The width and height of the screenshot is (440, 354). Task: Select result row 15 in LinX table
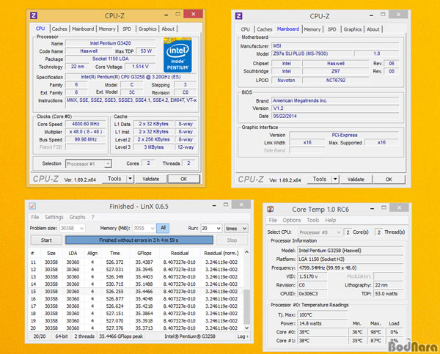[x=136, y=292]
